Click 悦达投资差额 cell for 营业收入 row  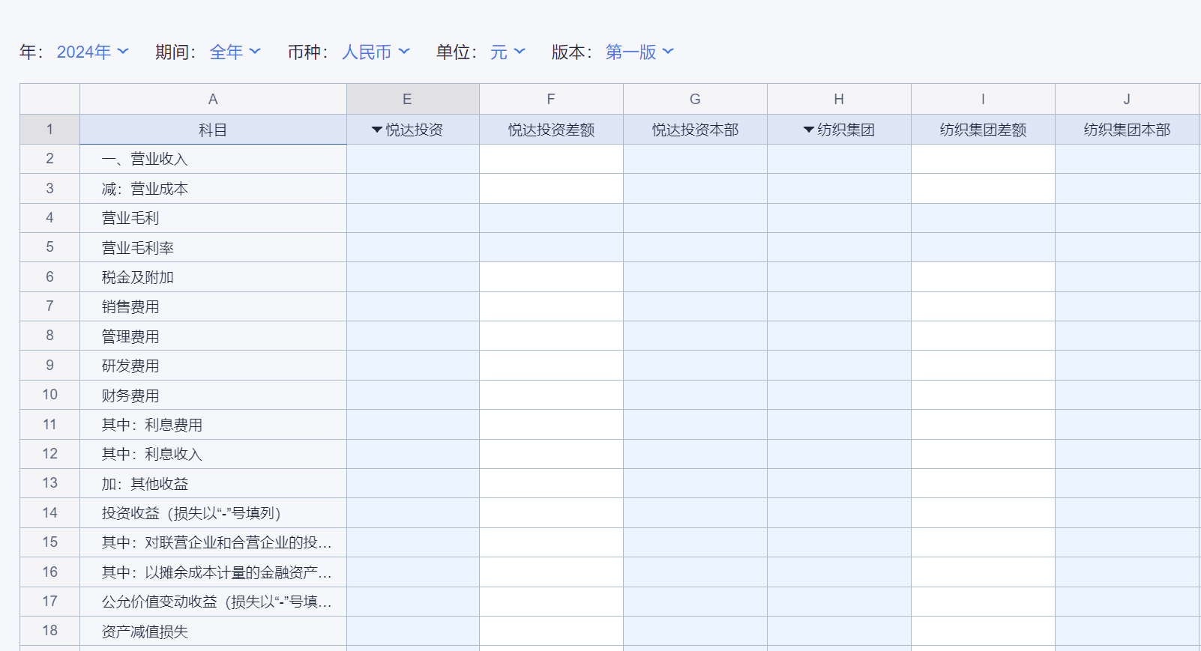point(551,159)
